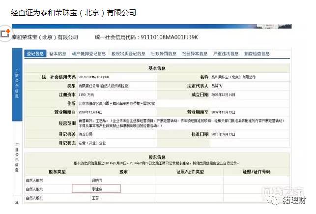Click the first shareholder name 吕晓飞 in 股东 column
This screenshot has width=316, height=214.
tap(97, 181)
